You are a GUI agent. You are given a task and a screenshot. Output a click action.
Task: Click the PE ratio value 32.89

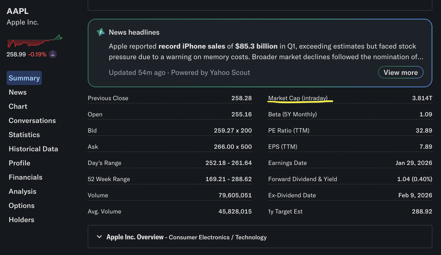click(x=424, y=131)
